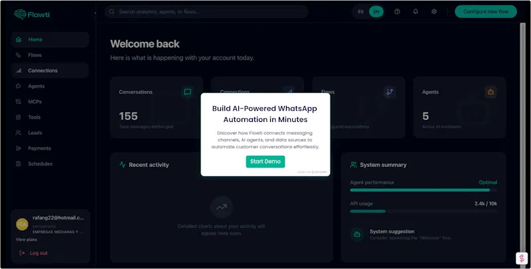531x269 pixels.
Task: Click the Welcome back heading
Action: [145, 44]
